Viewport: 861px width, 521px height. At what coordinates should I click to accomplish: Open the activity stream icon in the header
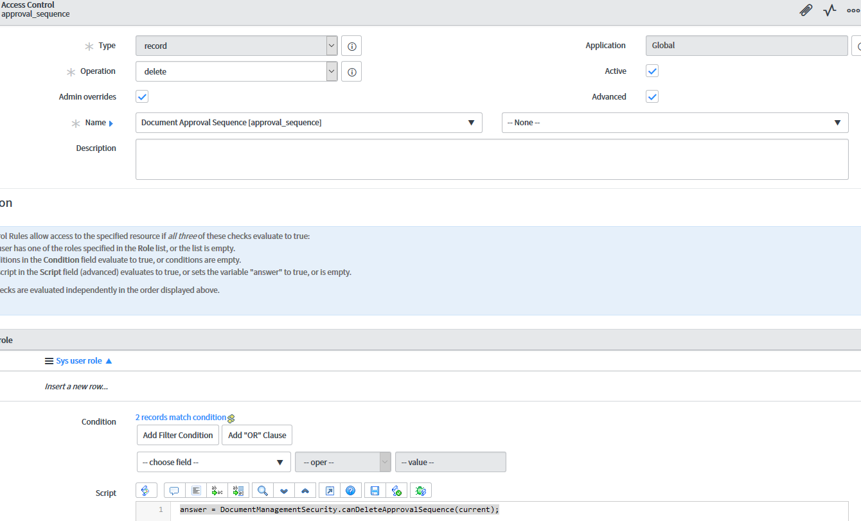click(830, 10)
